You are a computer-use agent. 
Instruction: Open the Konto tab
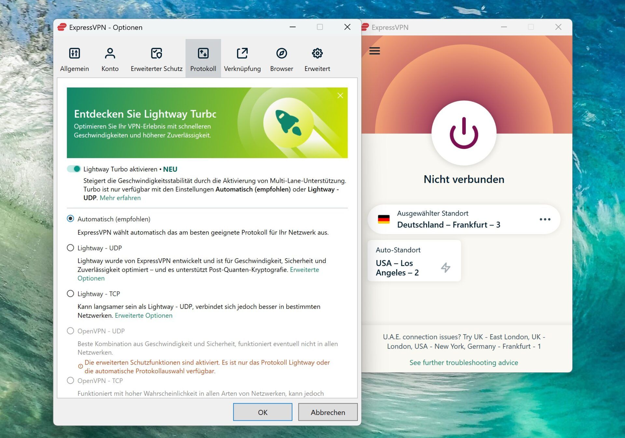click(110, 59)
